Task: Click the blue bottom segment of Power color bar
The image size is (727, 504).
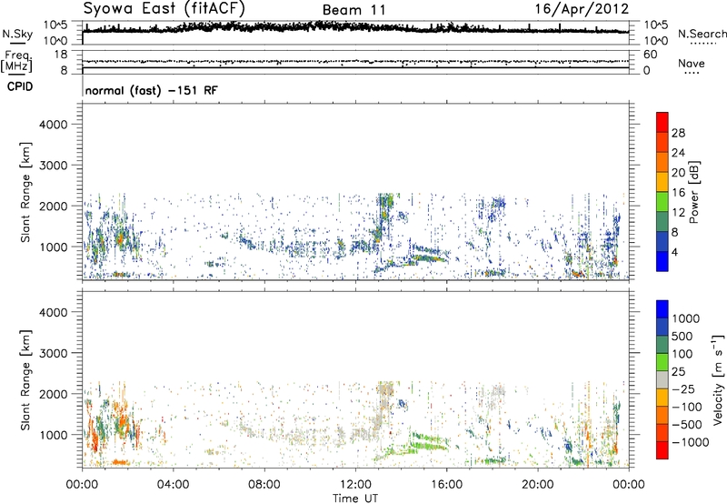Action: click(x=662, y=261)
